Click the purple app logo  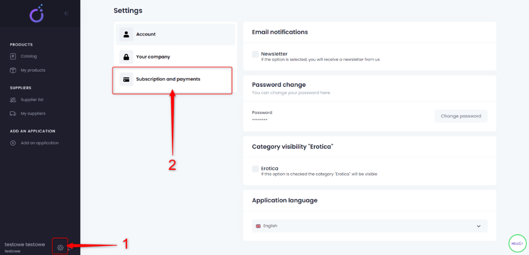37,14
